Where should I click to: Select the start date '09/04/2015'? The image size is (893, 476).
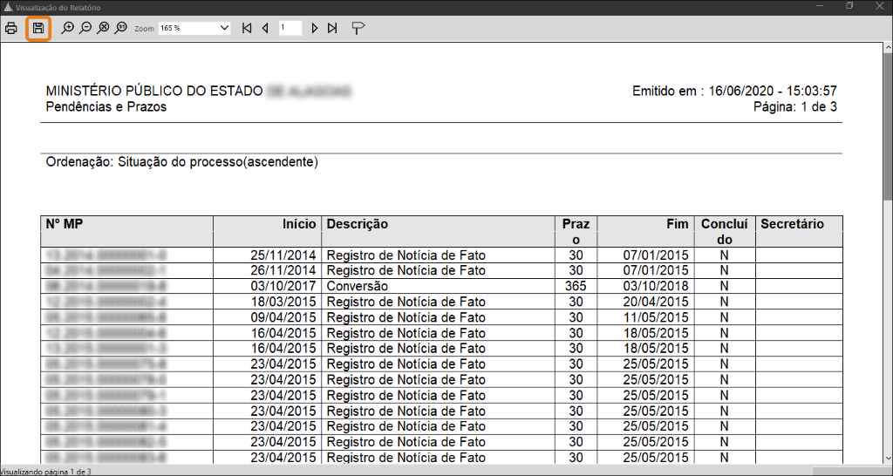click(x=283, y=317)
